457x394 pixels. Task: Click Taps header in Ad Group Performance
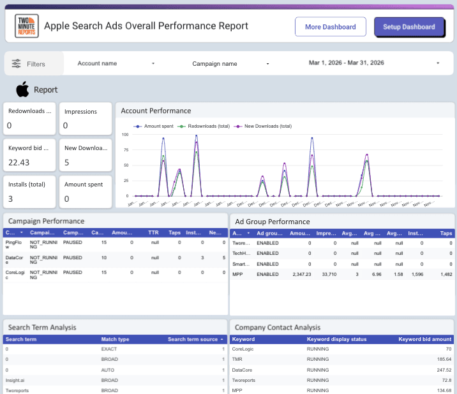(446, 233)
